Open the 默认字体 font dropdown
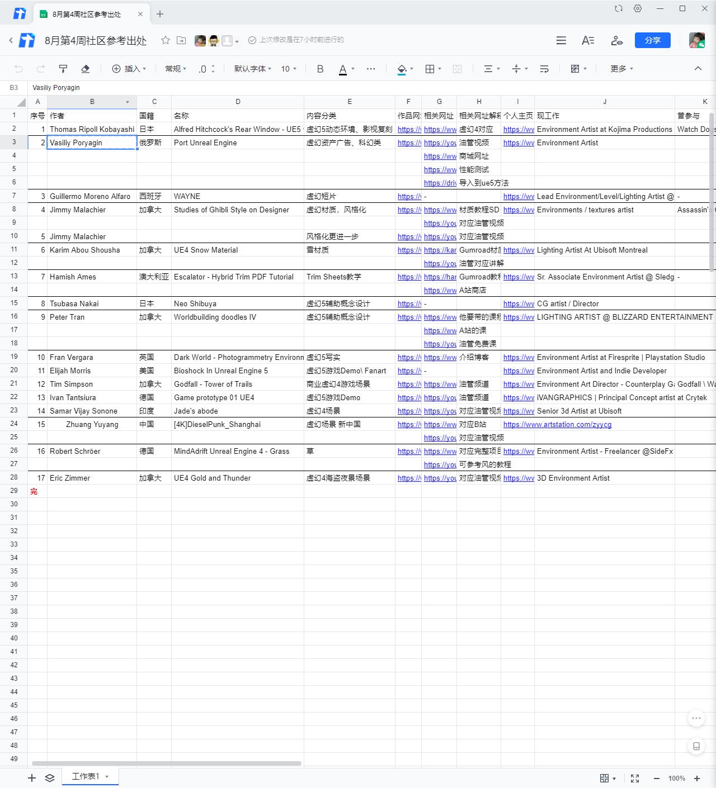 point(252,69)
